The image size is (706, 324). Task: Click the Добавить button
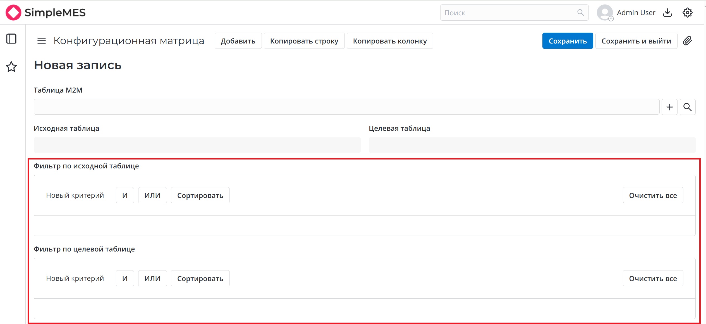(x=238, y=41)
